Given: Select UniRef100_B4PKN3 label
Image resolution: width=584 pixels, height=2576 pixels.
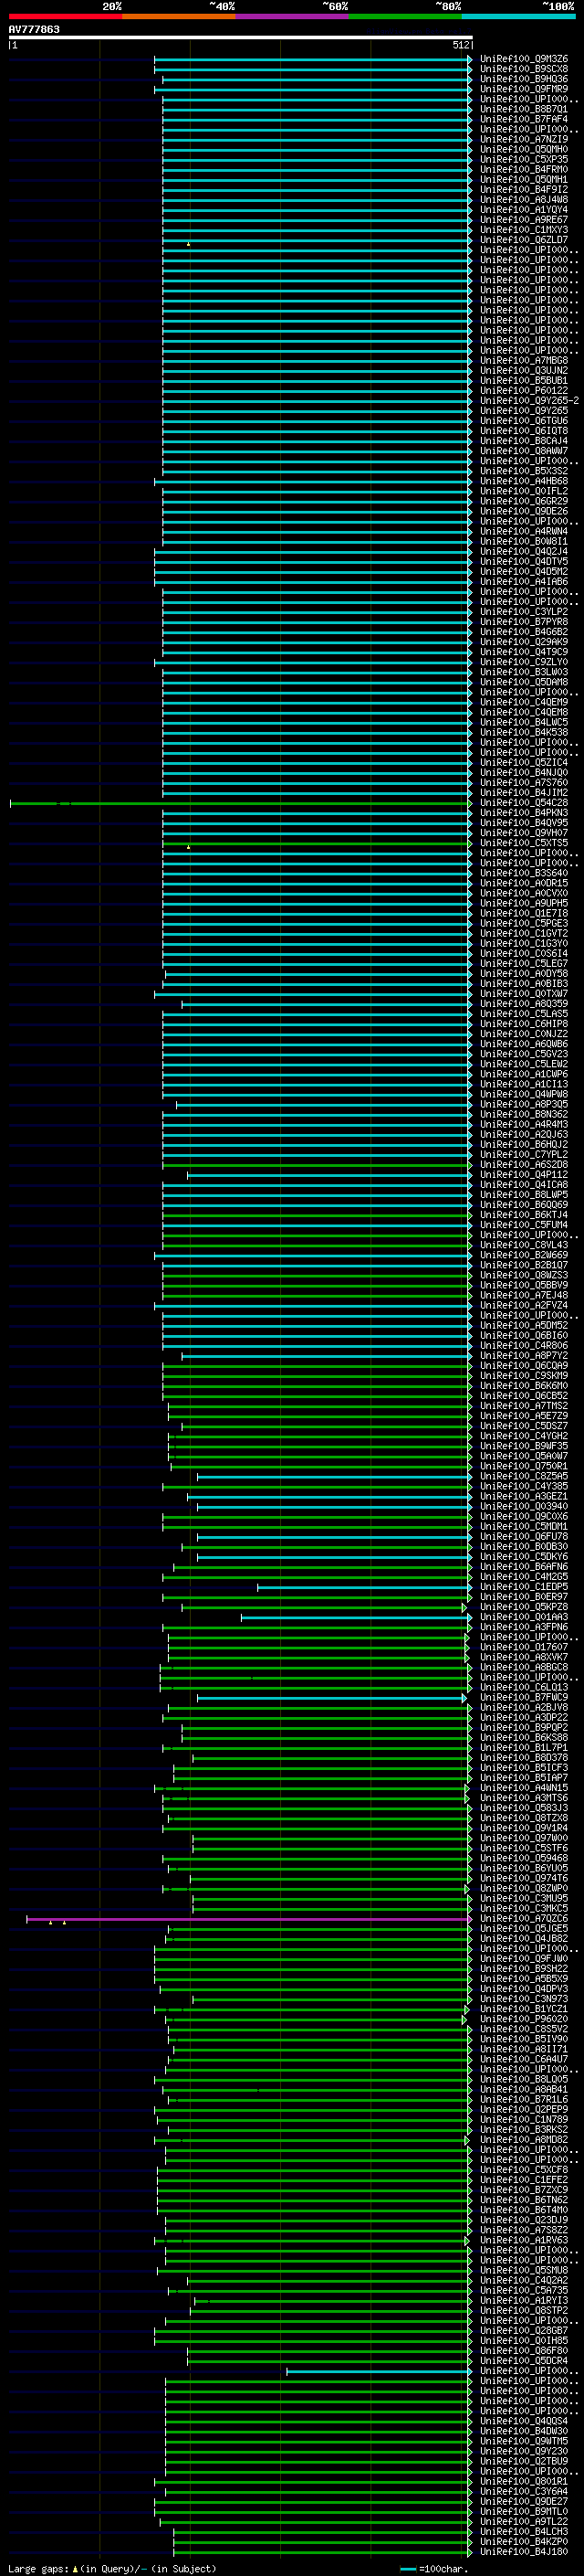Looking at the screenshot, I should [x=524, y=812].
